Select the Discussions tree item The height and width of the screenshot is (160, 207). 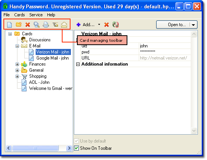(40, 40)
